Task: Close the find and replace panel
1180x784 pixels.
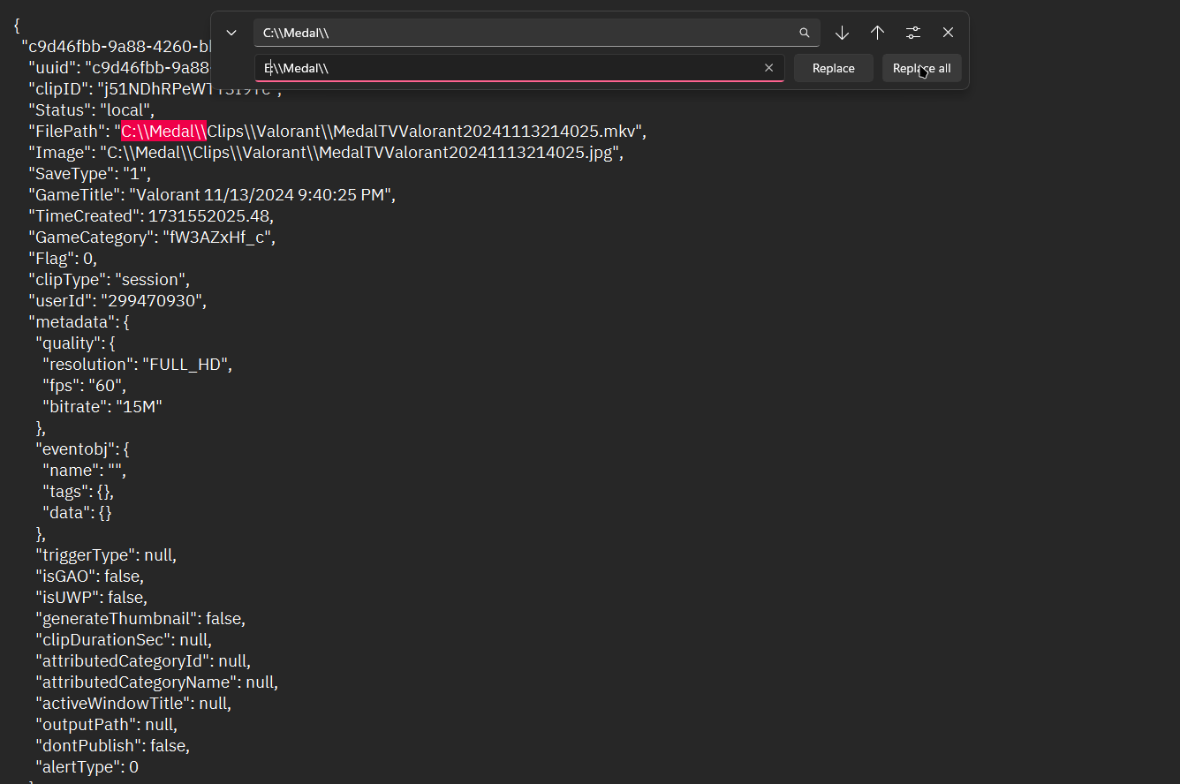Action: [948, 32]
